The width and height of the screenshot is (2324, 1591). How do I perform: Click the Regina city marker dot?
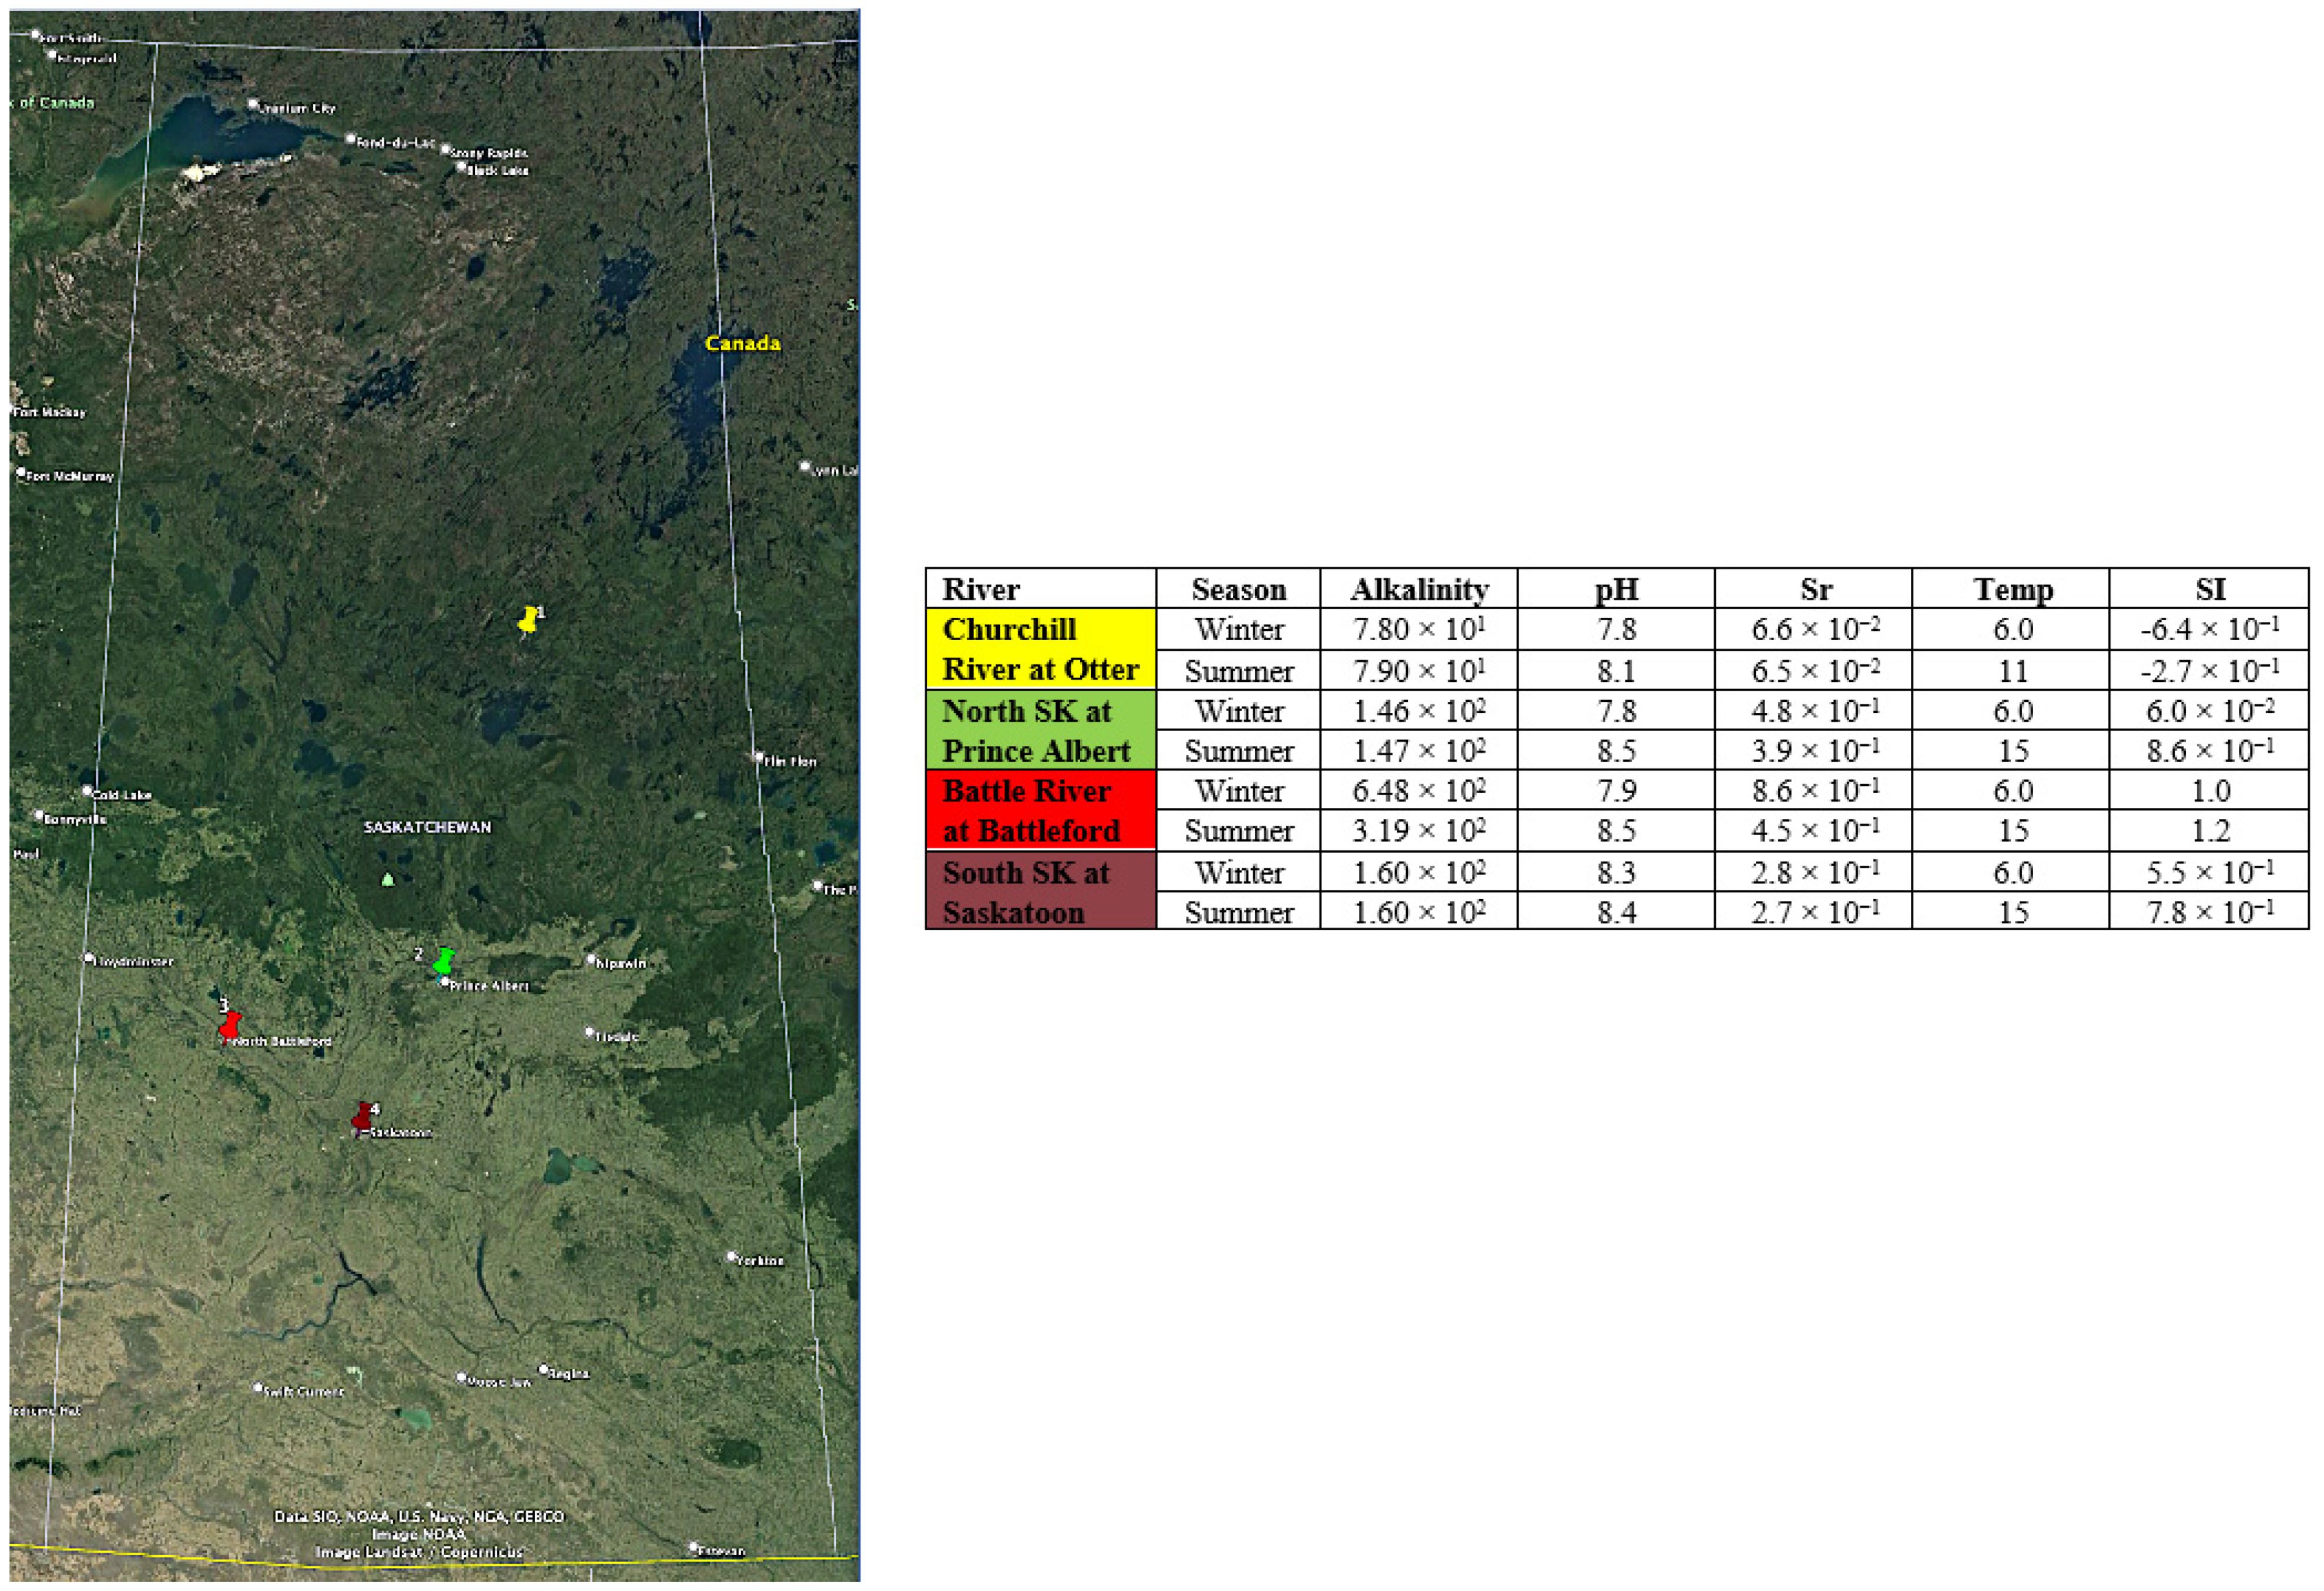click(544, 1369)
